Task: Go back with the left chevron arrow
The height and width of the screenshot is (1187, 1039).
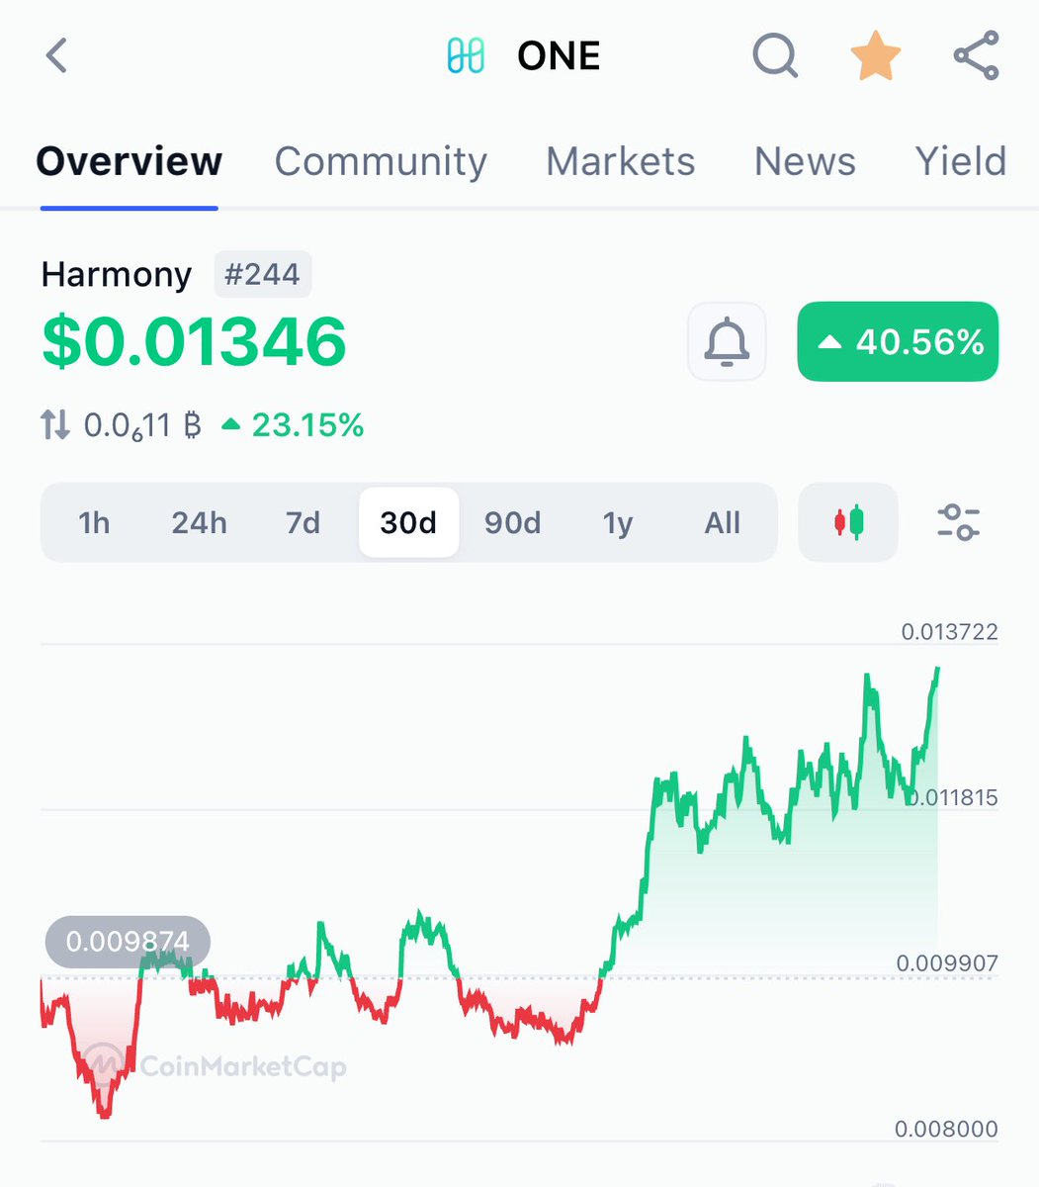Action: tap(56, 55)
